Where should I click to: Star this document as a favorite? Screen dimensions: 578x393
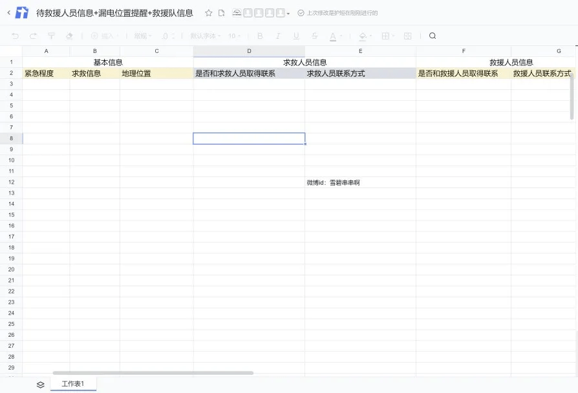[209, 13]
